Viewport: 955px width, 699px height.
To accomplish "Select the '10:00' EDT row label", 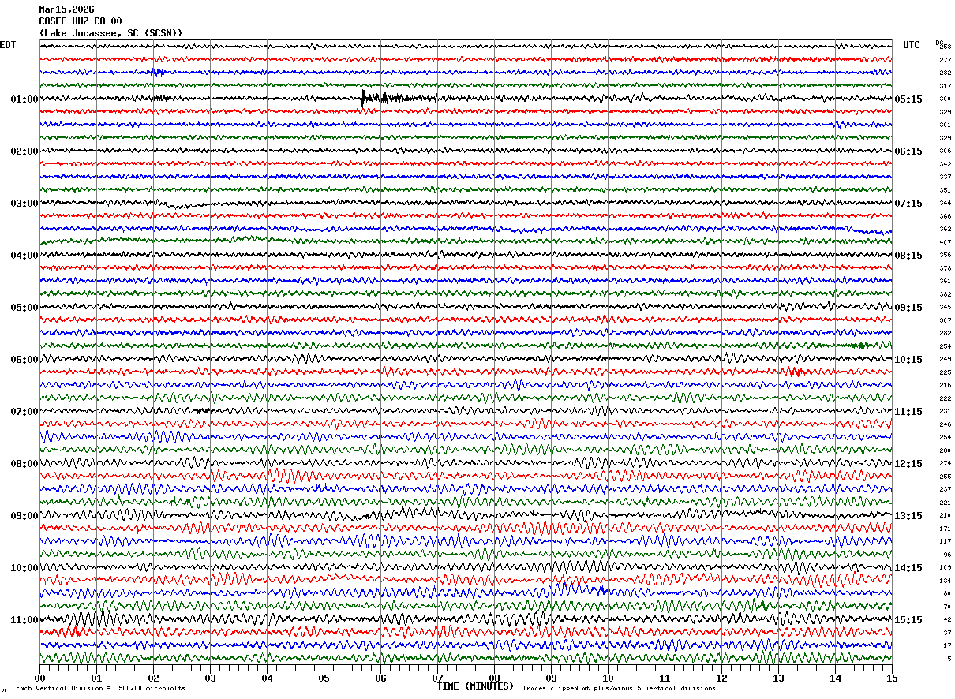I will click(x=24, y=568).
